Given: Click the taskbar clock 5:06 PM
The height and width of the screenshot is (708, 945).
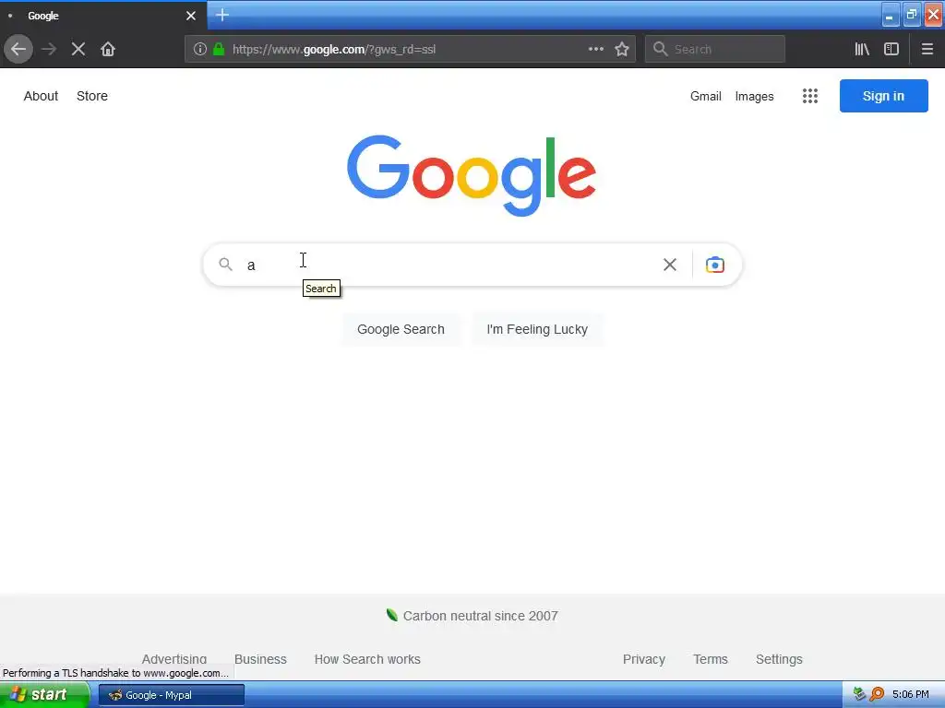Looking at the screenshot, I should pyautogui.click(x=910, y=694).
